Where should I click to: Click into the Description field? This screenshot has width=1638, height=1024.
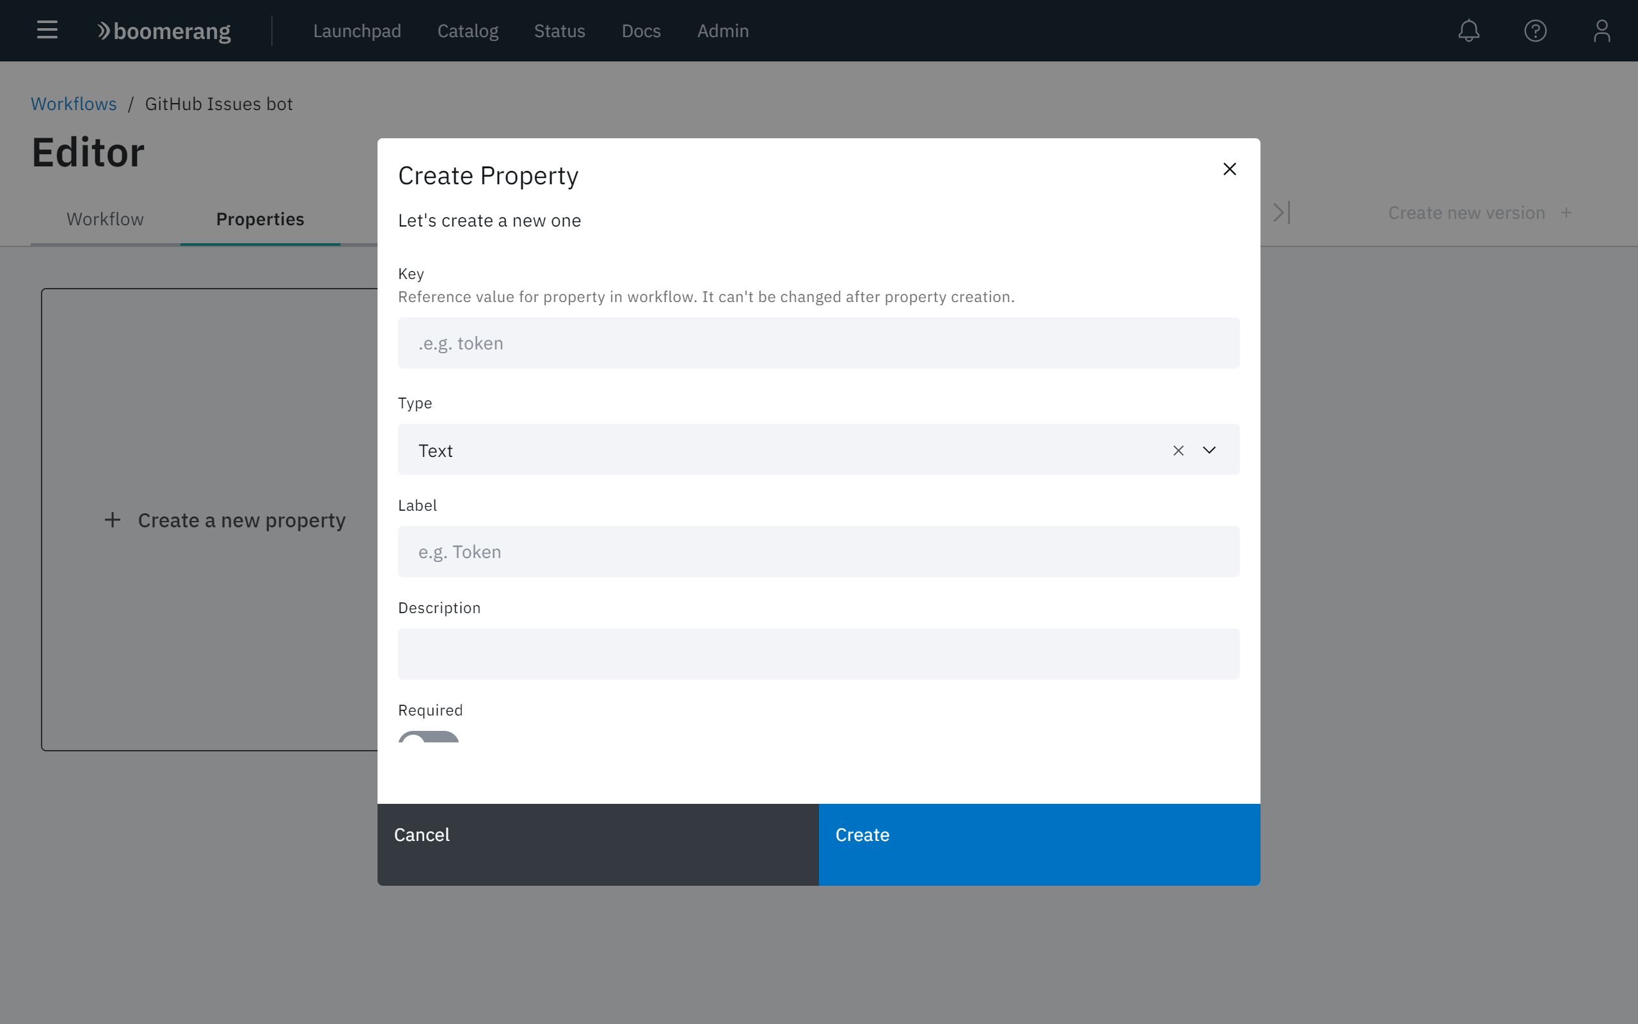818,654
